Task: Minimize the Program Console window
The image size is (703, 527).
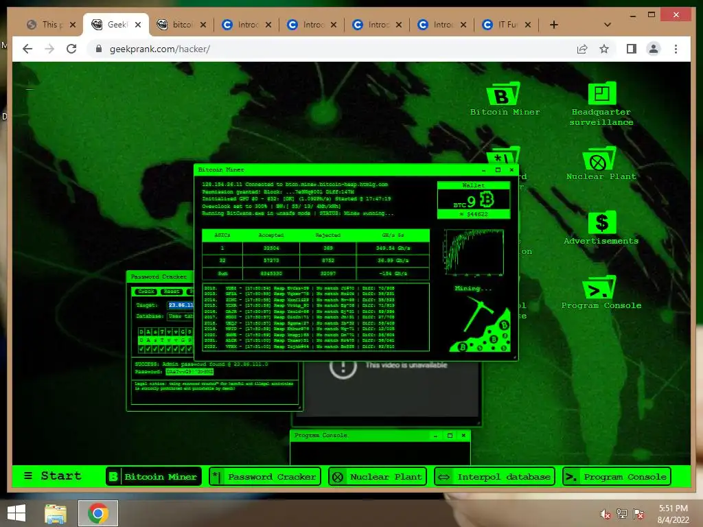Action: [x=435, y=436]
